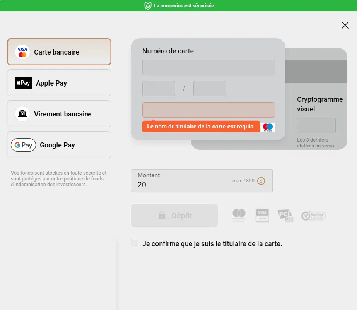Image resolution: width=357 pixels, height=310 pixels.
Task: Click the Visa Mastercard icon on Carte bancaire
Action: (22, 52)
